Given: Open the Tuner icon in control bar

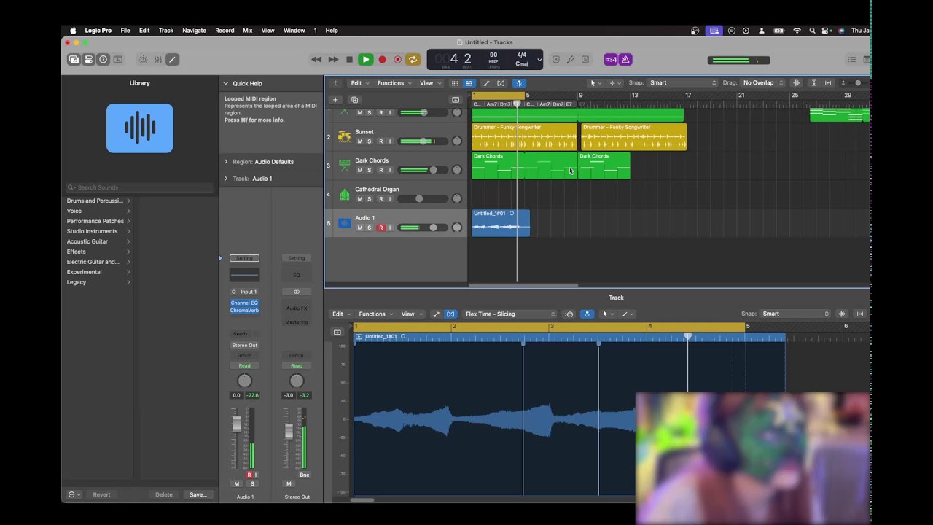Looking at the screenshot, I should [x=571, y=60].
